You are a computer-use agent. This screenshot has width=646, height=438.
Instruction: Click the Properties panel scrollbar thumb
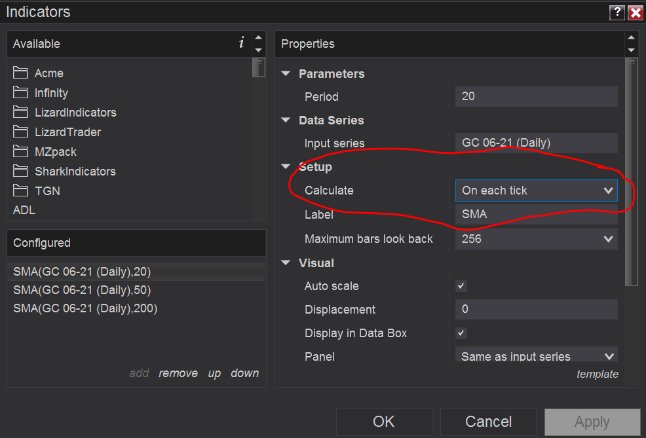coord(631,172)
